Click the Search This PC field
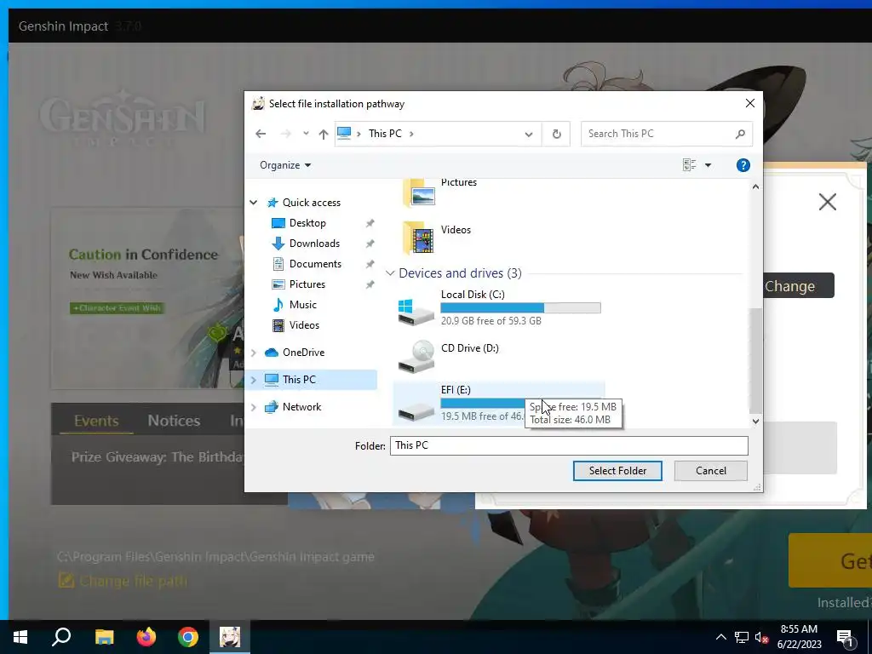 (666, 134)
